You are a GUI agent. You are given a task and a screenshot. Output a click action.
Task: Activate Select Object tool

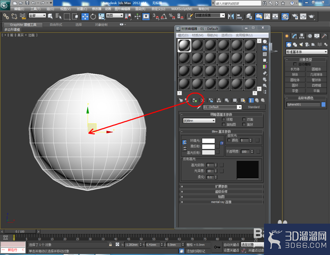point(50,16)
